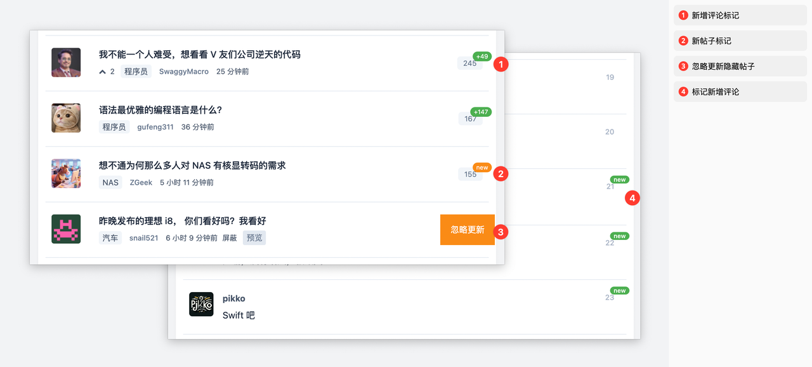
Task: Open the 汽车 node tag
Action: (110, 238)
